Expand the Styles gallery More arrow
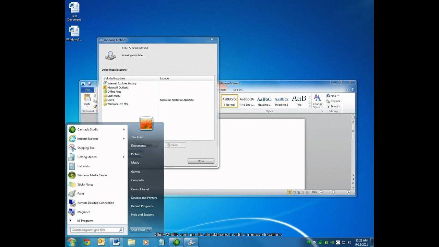Viewport: 439px width, 247px height. [x=310, y=107]
